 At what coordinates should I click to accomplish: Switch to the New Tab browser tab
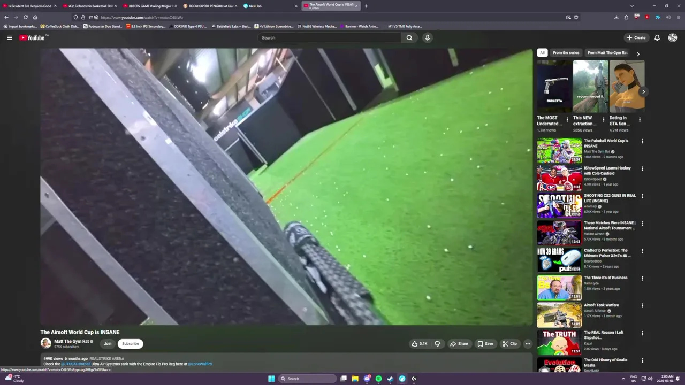pos(270,6)
